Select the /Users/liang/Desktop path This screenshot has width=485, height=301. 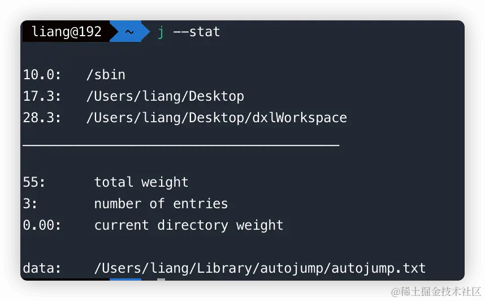pyautogui.click(x=165, y=97)
